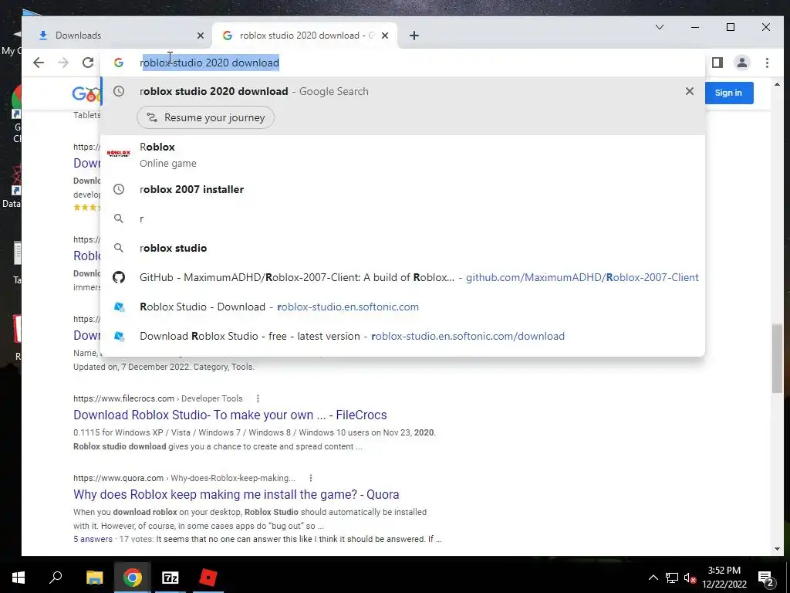This screenshot has width=790, height=593.
Task: Click the browser forward arrow
Action: tap(63, 63)
